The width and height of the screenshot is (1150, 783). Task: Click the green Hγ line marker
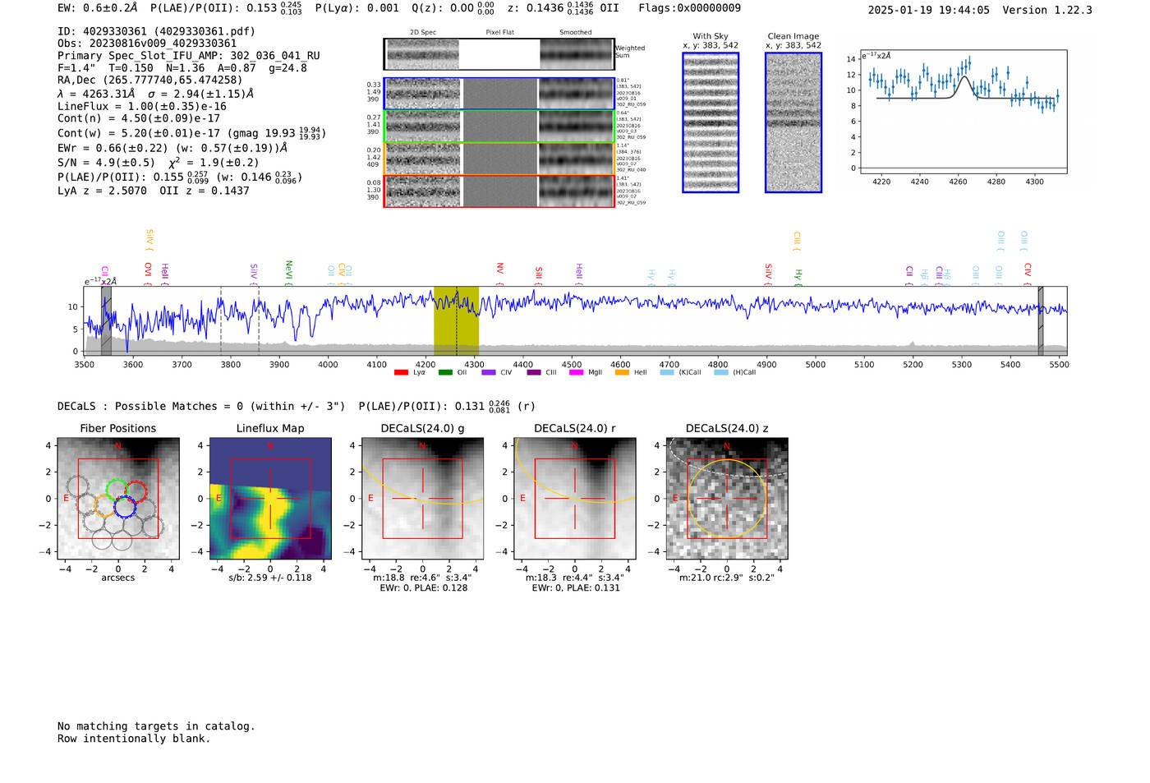coord(798,277)
